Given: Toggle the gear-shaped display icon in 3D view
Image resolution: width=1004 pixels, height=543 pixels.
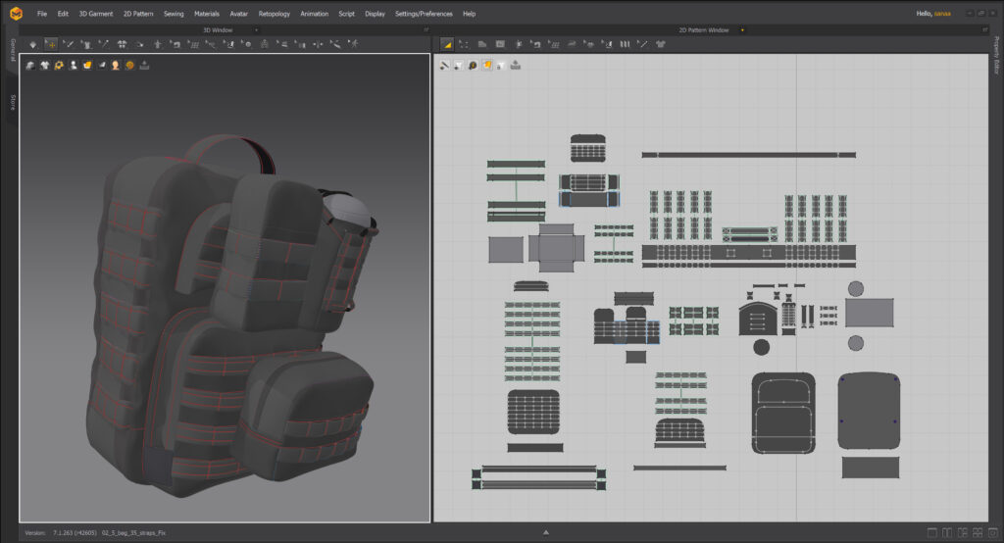Looking at the screenshot, I should tap(59, 66).
